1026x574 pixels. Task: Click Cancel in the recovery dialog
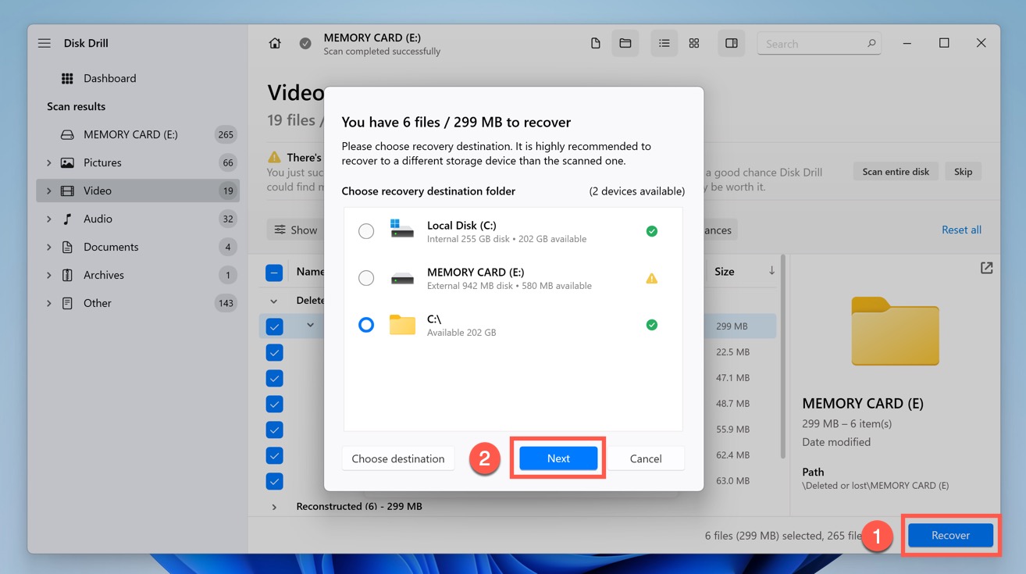646,458
